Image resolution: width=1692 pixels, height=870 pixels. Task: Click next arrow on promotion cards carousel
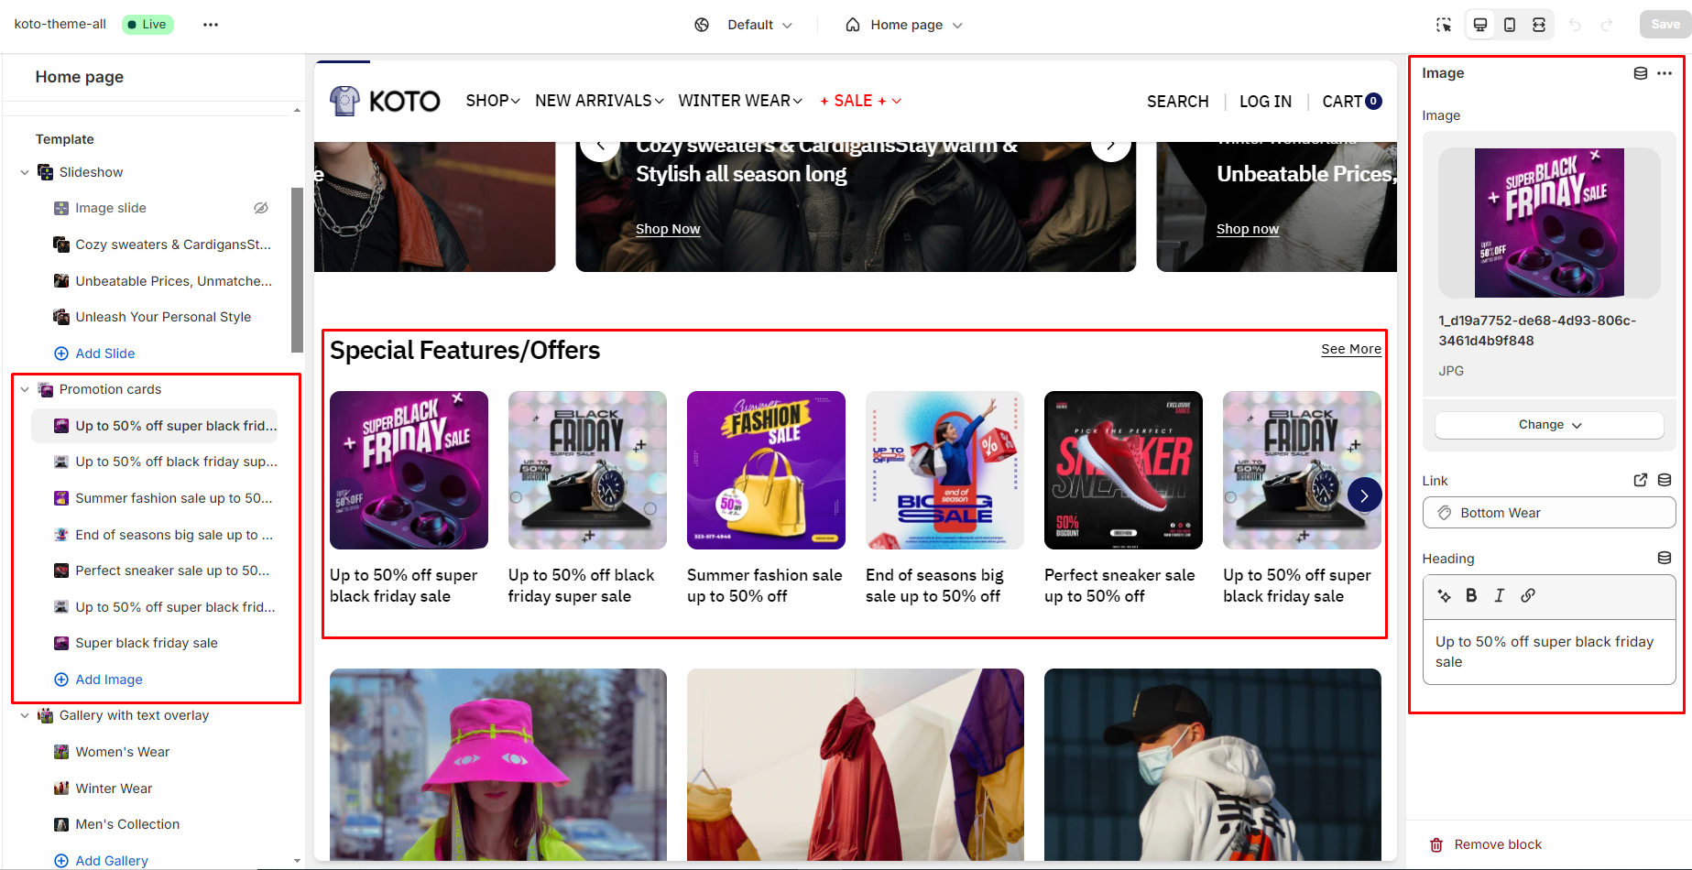[1364, 495]
